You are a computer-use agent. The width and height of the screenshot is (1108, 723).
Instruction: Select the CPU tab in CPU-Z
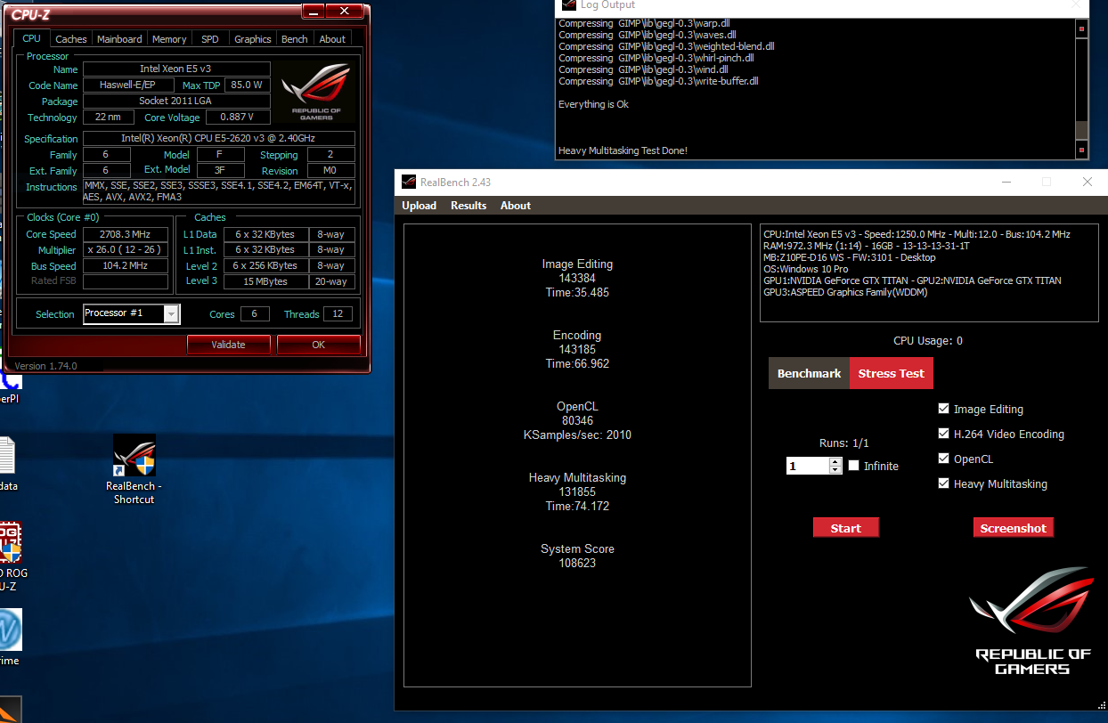[x=31, y=38]
